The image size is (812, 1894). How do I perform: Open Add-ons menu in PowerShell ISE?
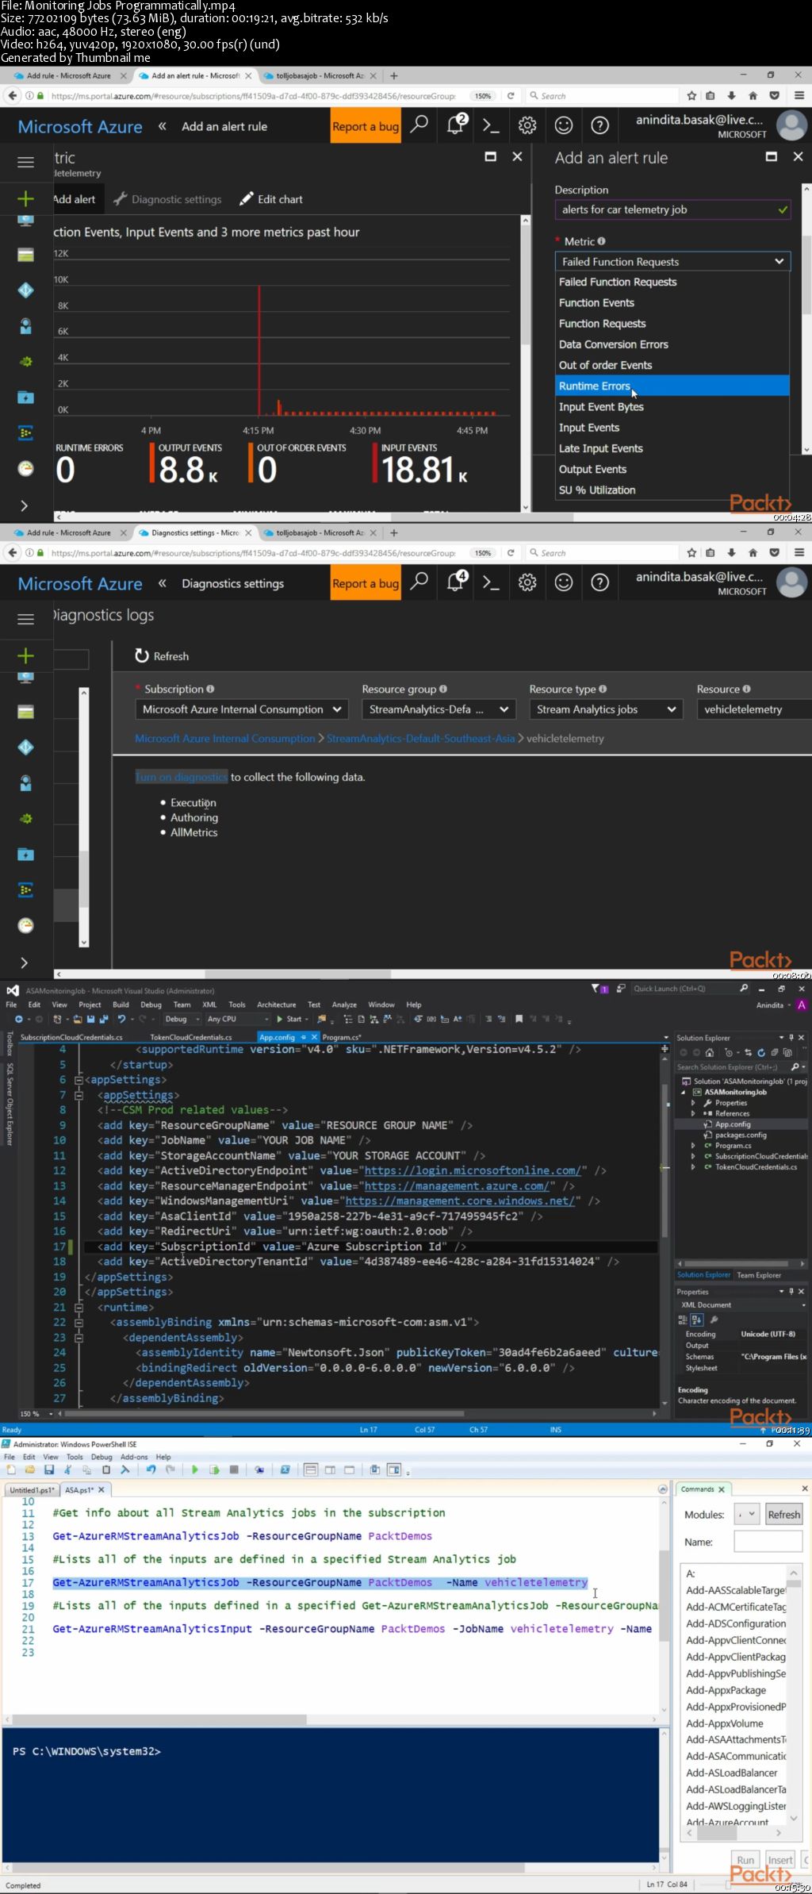(x=134, y=1457)
